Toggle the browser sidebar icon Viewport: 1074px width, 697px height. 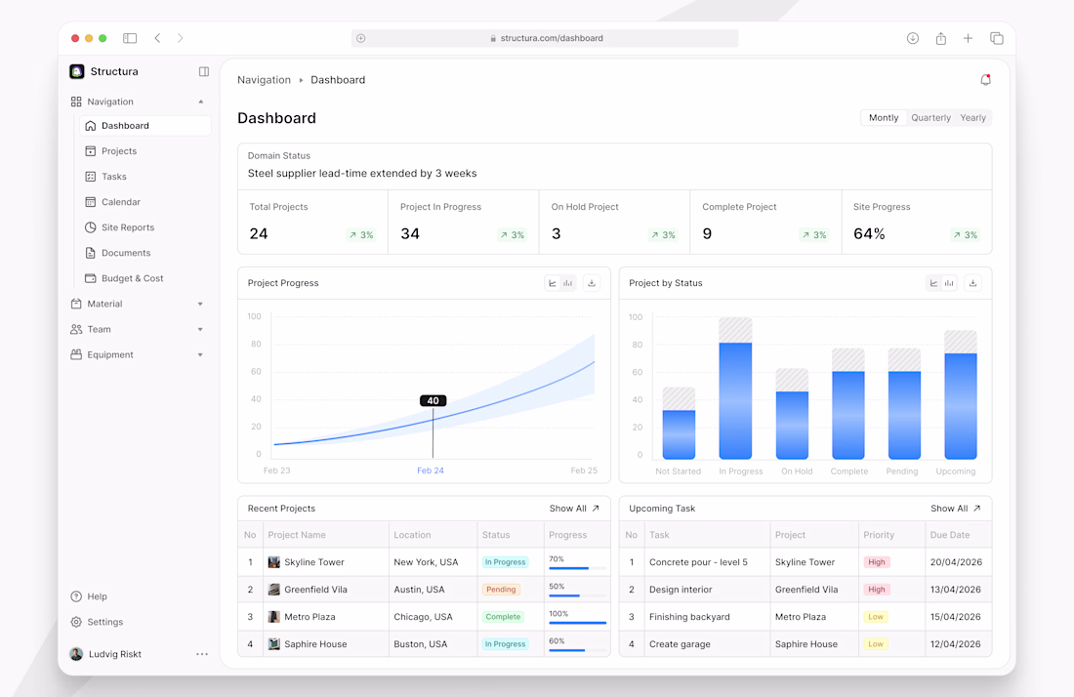pyautogui.click(x=130, y=38)
